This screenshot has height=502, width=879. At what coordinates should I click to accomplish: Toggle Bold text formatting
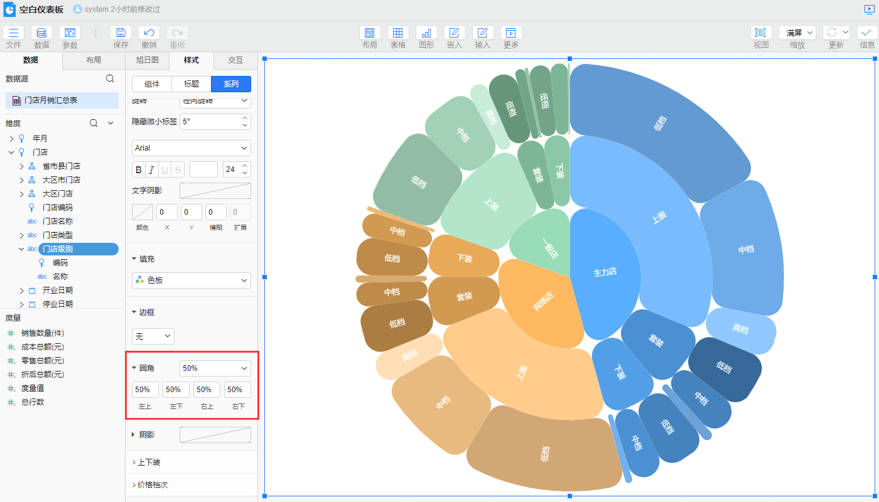[x=139, y=169]
